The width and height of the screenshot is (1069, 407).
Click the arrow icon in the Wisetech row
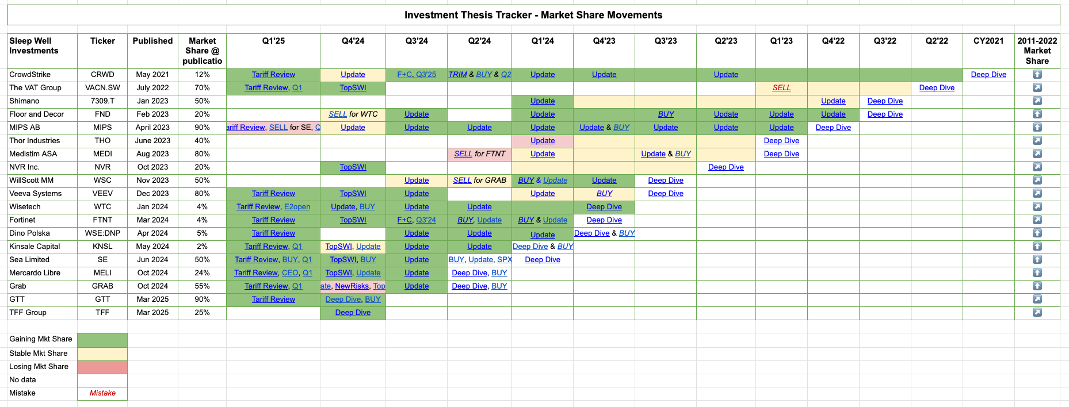point(1037,206)
